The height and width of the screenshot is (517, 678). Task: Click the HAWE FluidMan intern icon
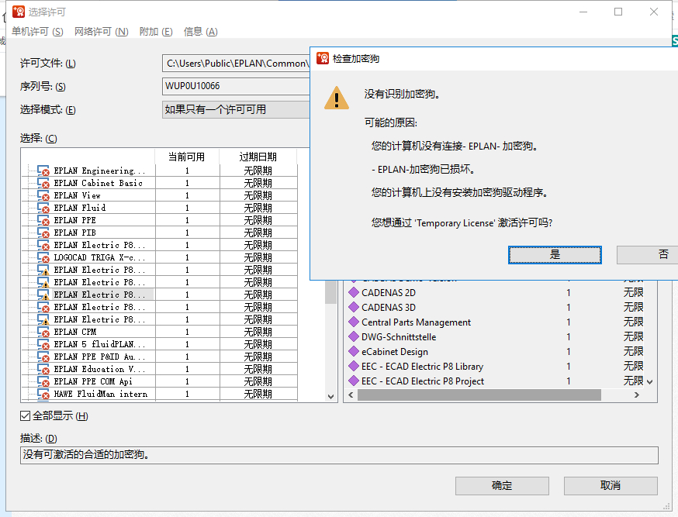pyautogui.click(x=43, y=394)
